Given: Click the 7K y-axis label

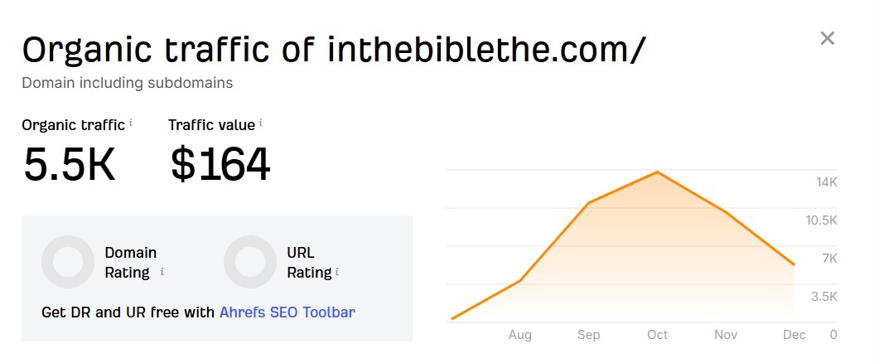Looking at the screenshot, I should [x=829, y=259].
